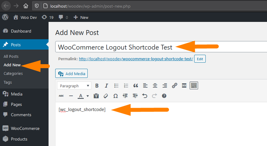This screenshot has width=267, height=146.
Task: Select the Add New submenu item
Action: [x=12, y=65]
